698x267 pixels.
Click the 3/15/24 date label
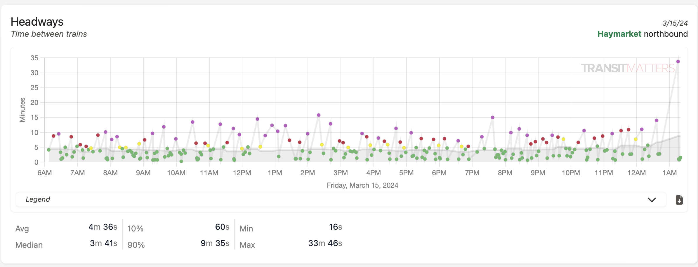pos(675,23)
